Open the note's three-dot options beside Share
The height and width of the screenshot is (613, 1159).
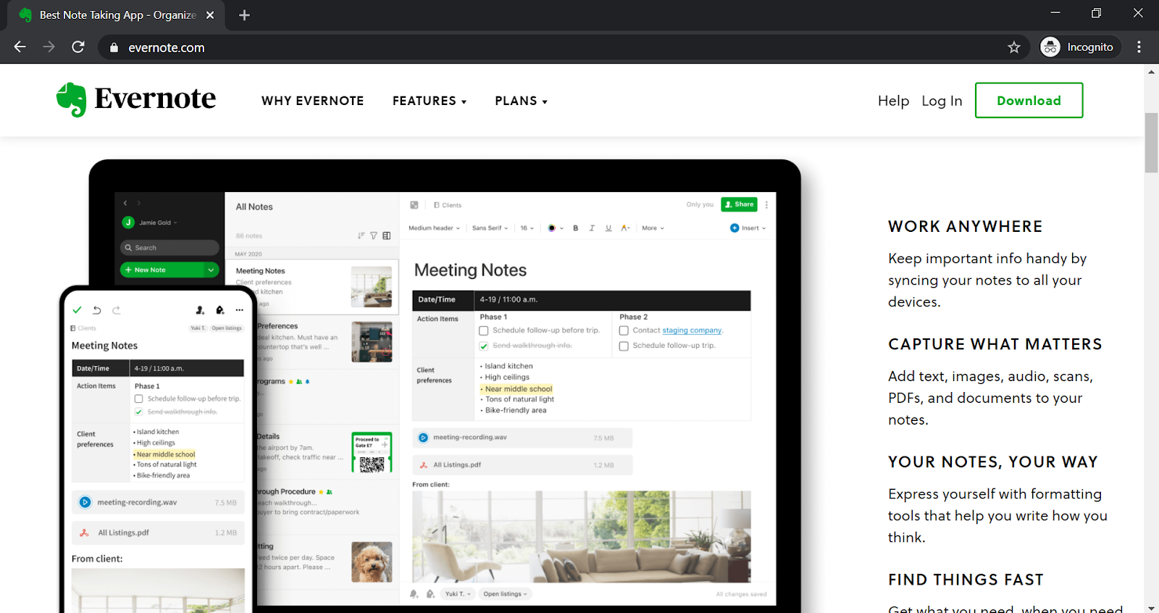click(x=766, y=205)
